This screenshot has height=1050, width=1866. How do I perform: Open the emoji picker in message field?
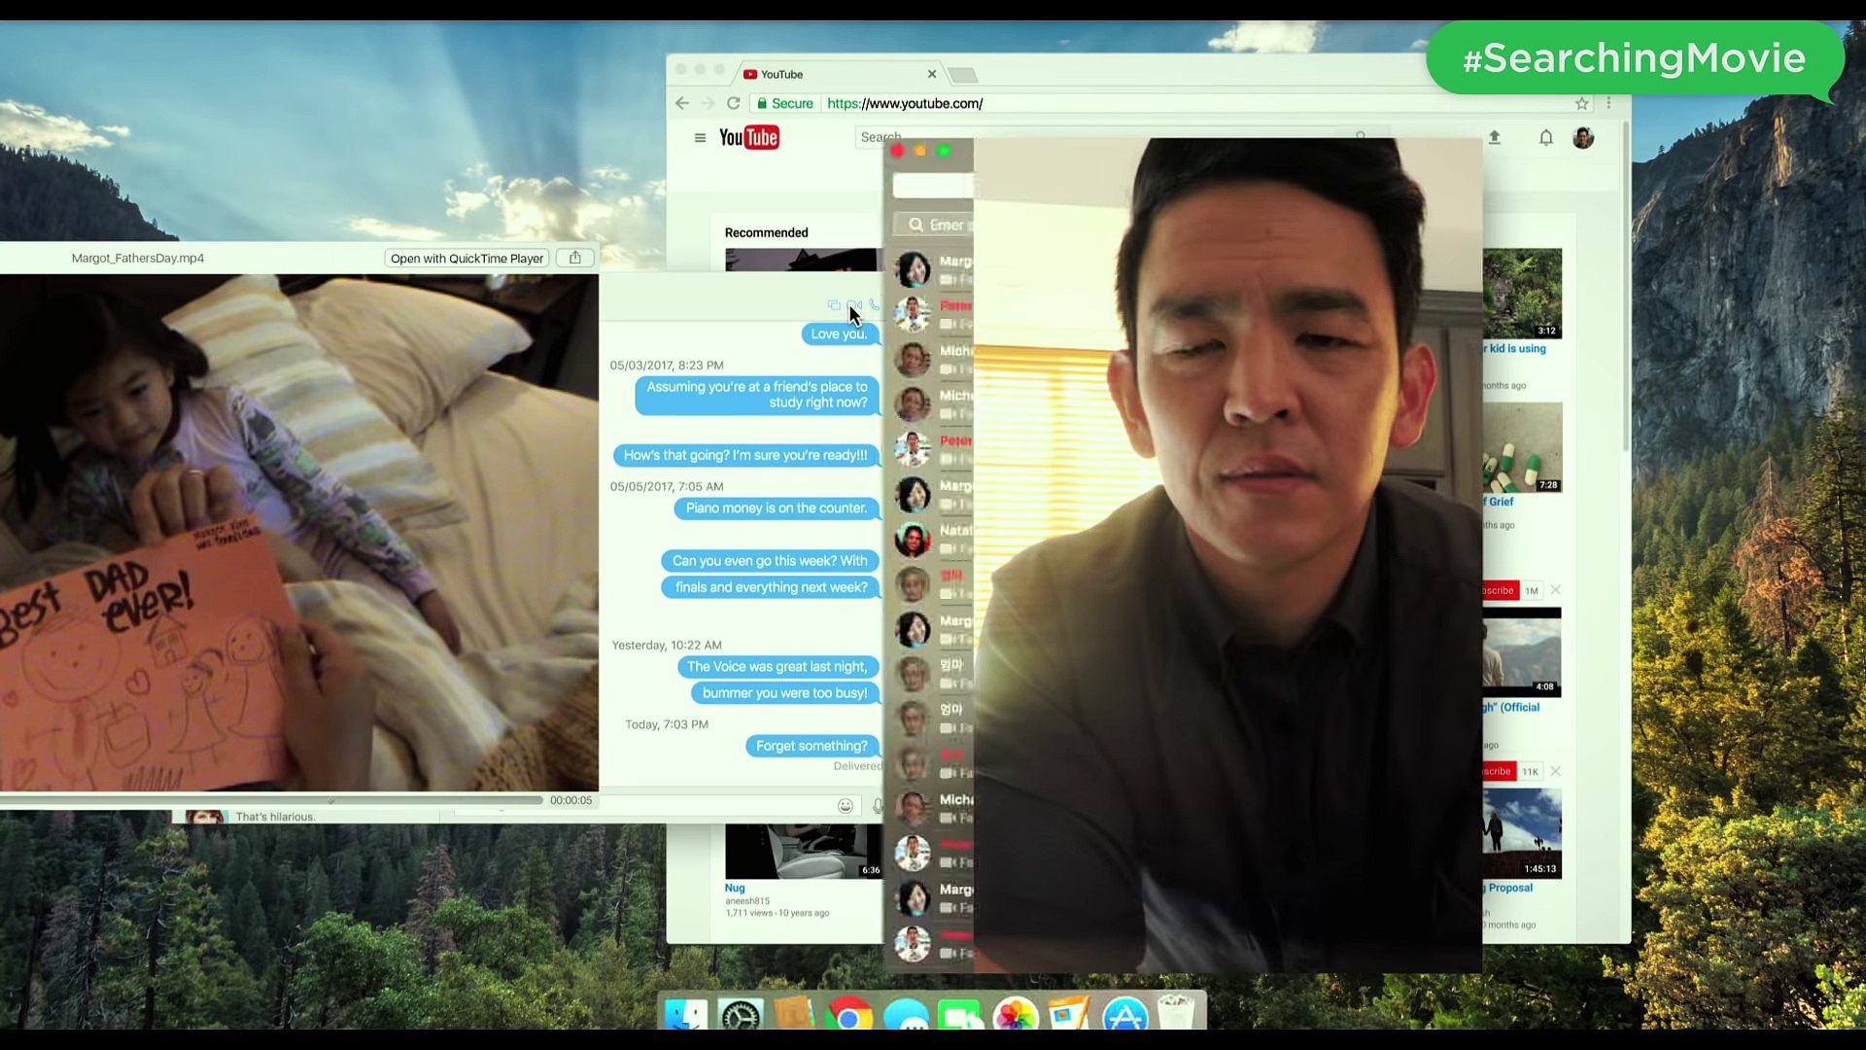pyautogui.click(x=846, y=806)
